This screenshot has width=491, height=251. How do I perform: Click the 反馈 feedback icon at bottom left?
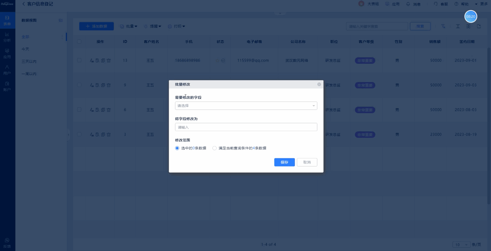7,243
